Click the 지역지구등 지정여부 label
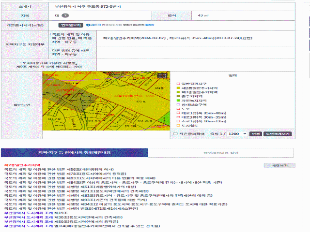Viewport: 310px width, 232px height. click(25, 44)
